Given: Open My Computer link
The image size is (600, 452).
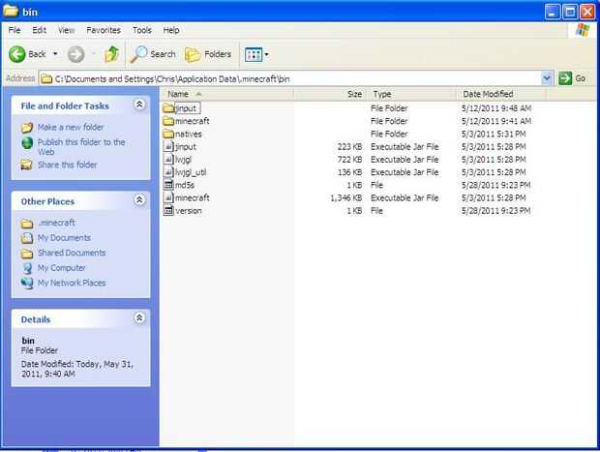Looking at the screenshot, I should pos(61,268).
